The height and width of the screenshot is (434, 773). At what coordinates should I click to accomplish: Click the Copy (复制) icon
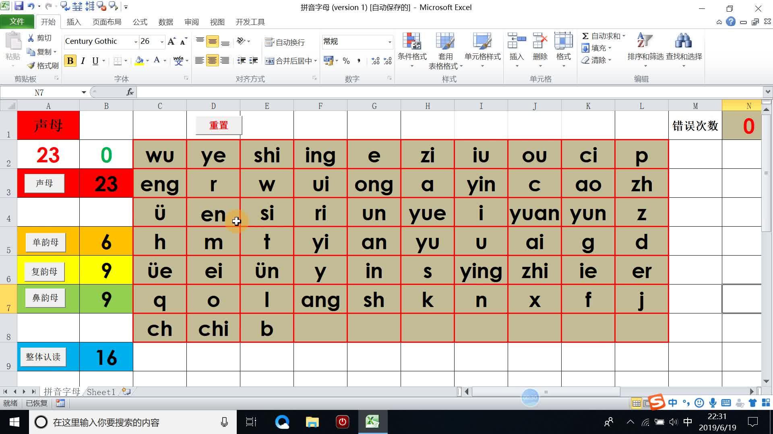pyautogui.click(x=31, y=51)
